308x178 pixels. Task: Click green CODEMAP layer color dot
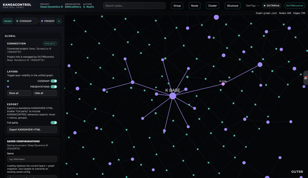coord(8,81)
